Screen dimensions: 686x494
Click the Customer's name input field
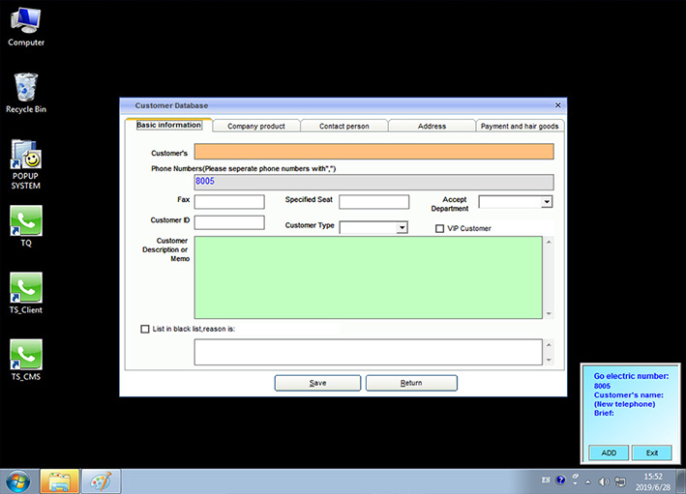point(373,152)
